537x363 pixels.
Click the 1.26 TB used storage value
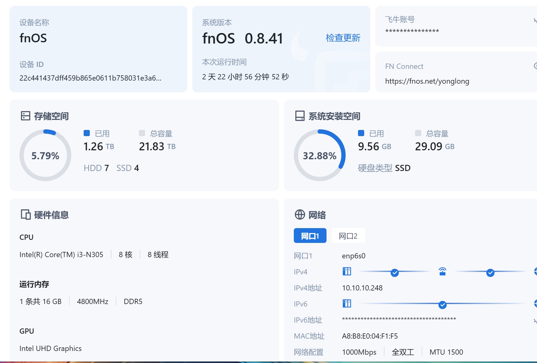click(x=99, y=146)
